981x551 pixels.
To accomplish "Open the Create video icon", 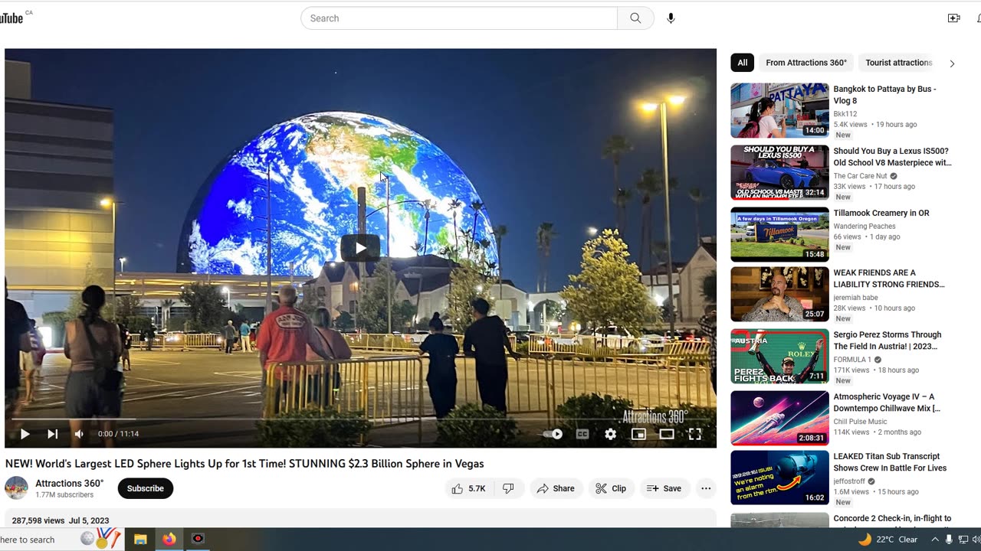I will tap(953, 18).
